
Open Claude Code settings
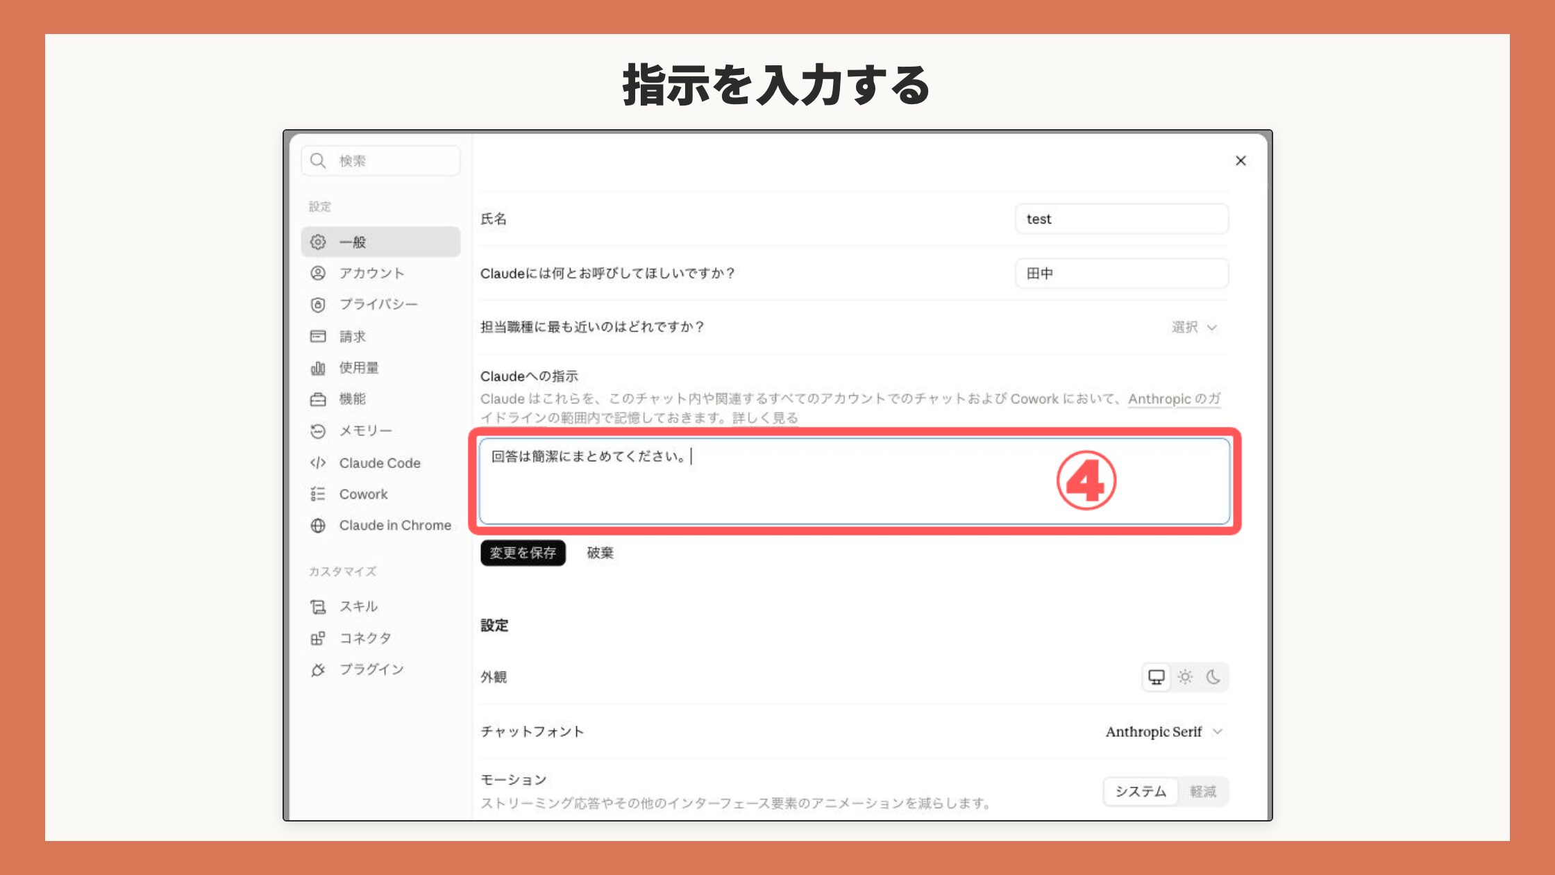pyautogui.click(x=380, y=462)
